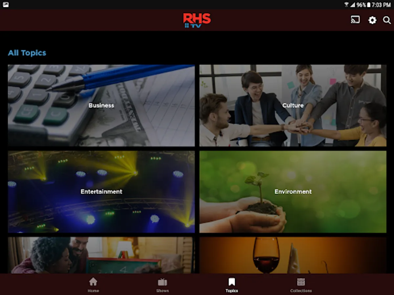394x295 pixels.
Task: Go to Collections tab label
Action: pos(301,291)
